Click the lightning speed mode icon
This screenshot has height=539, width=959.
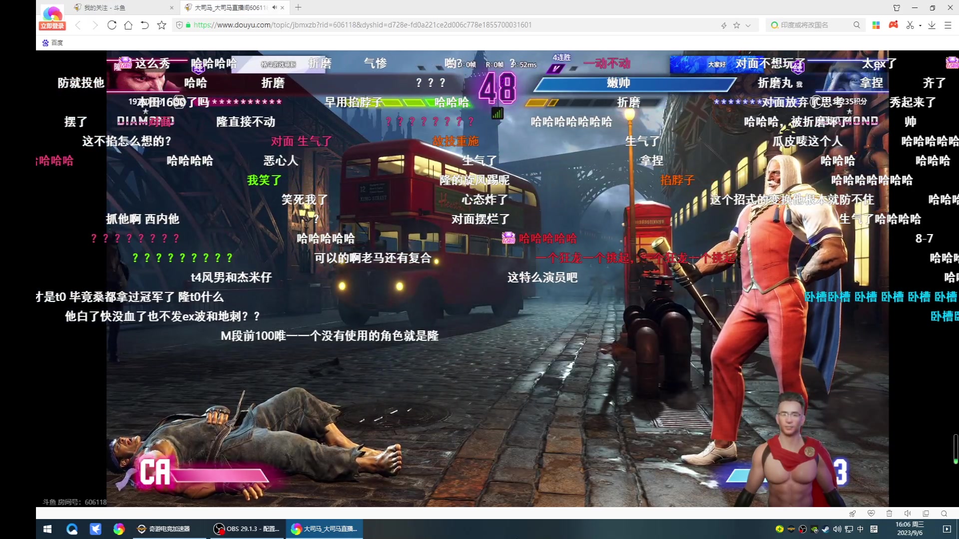point(724,25)
